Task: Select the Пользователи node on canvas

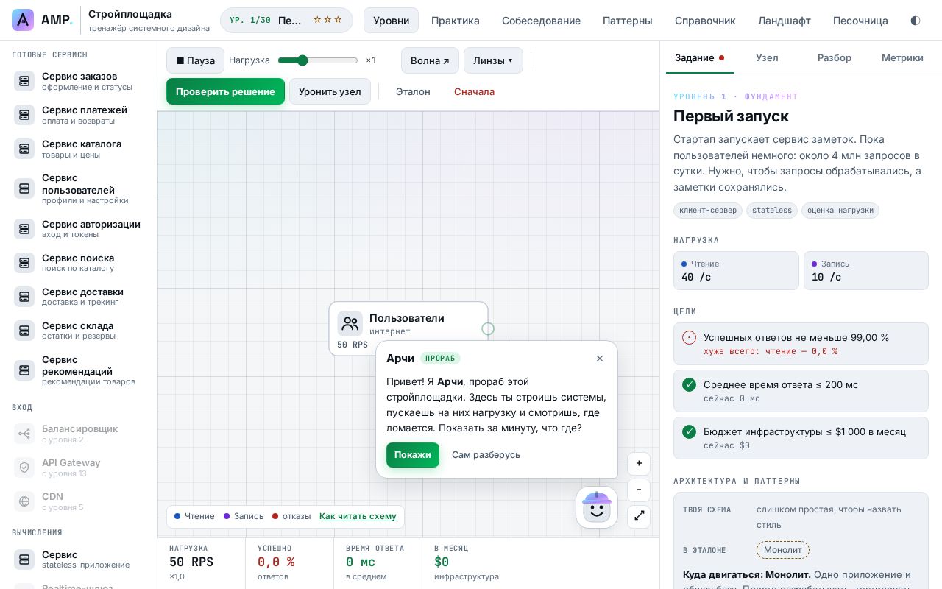Action: pyautogui.click(x=408, y=328)
